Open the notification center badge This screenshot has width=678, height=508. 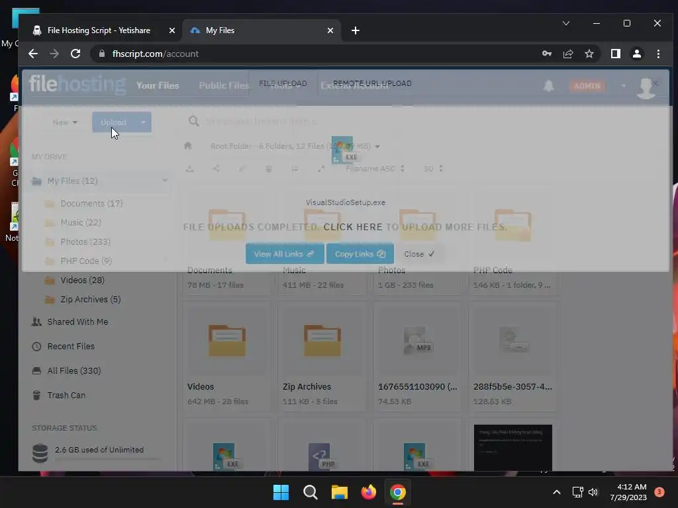pyautogui.click(x=659, y=492)
